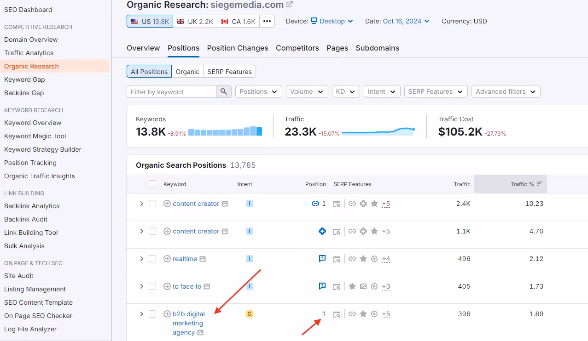Select the Organic toggle
Screen dimensions: 588x341
pyautogui.click(x=187, y=71)
